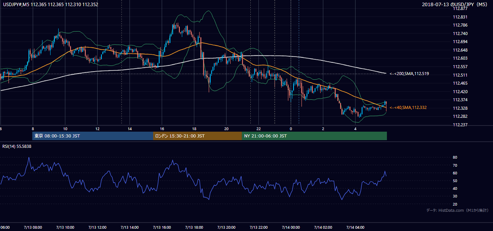
Task: Click price level 112.648 on the axis
Action: pos(460,50)
